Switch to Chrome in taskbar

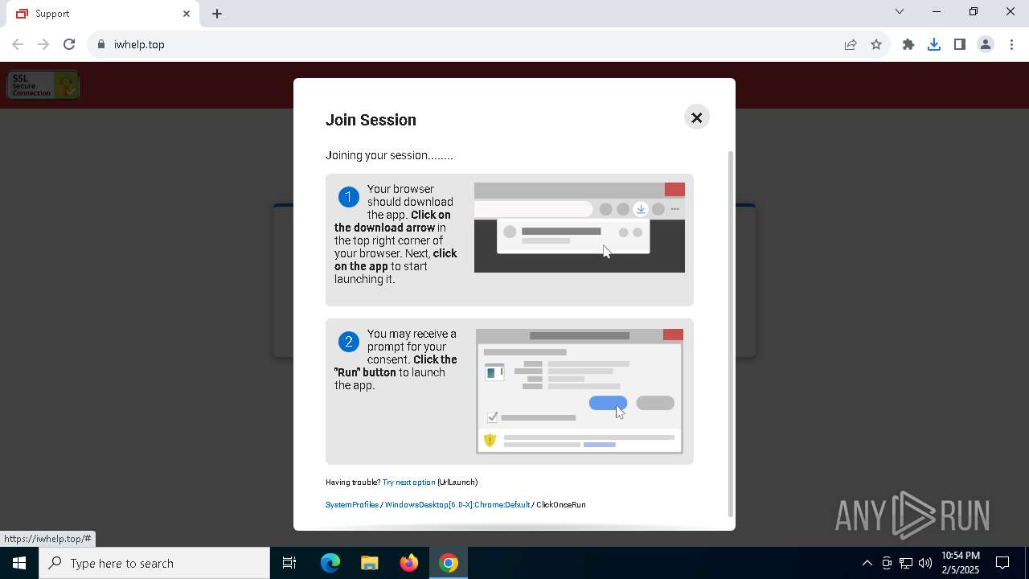click(x=449, y=563)
